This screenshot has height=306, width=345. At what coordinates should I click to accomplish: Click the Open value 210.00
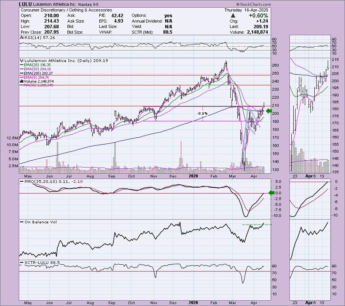[51, 16]
